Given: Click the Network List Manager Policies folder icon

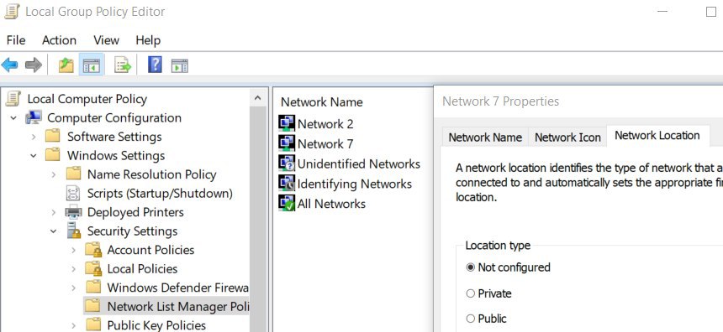Looking at the screenshot, I should tap(93, 306).
